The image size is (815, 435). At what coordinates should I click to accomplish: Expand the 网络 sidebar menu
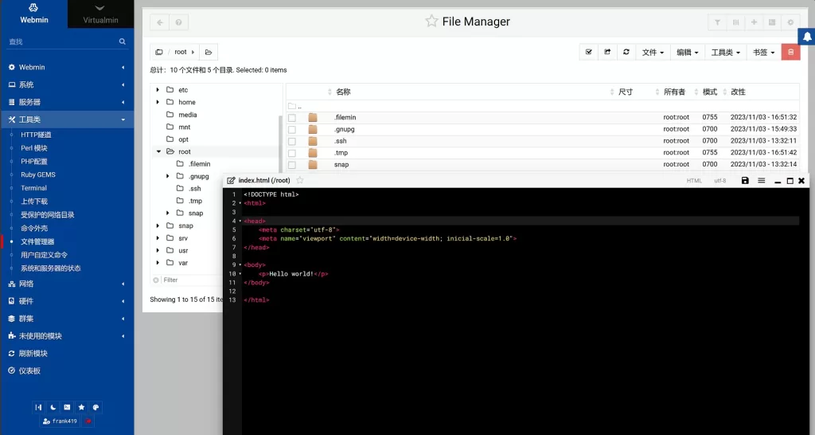coord(67,284)
